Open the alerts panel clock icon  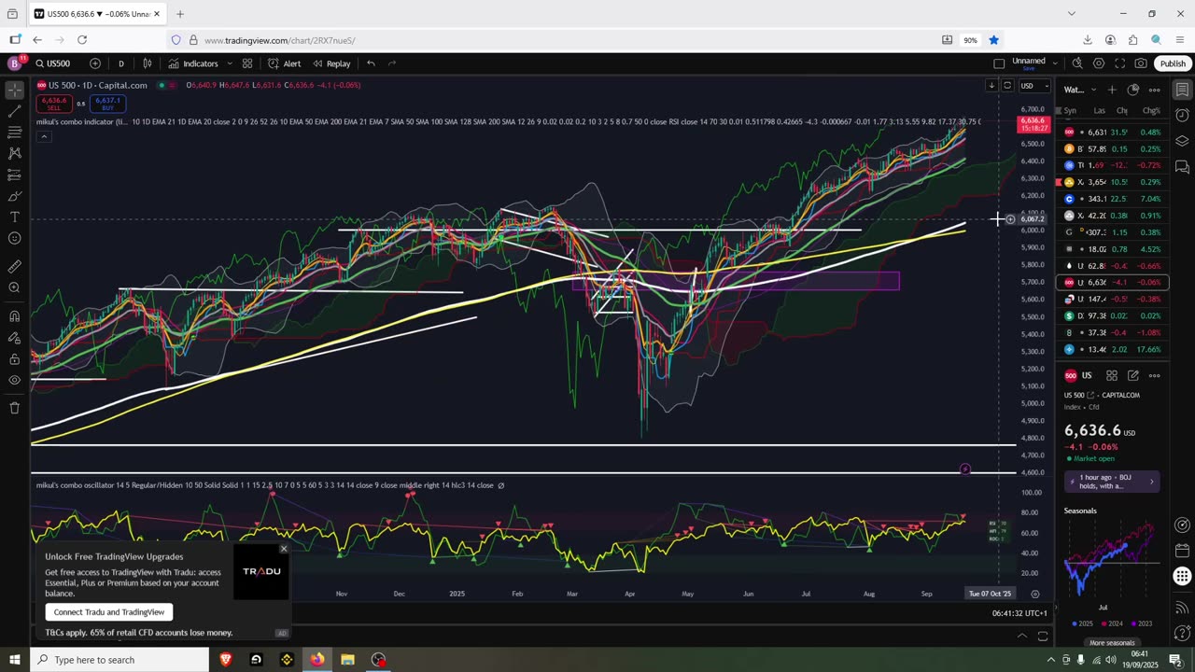tap(1182, 116)
